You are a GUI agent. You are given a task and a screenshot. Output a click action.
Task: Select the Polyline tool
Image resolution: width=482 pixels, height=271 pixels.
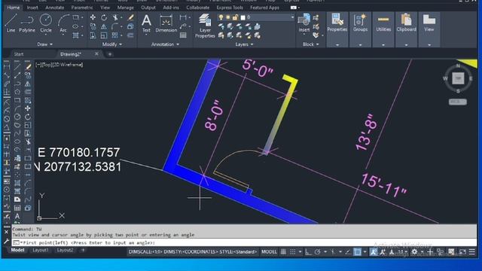pos(27,23)
